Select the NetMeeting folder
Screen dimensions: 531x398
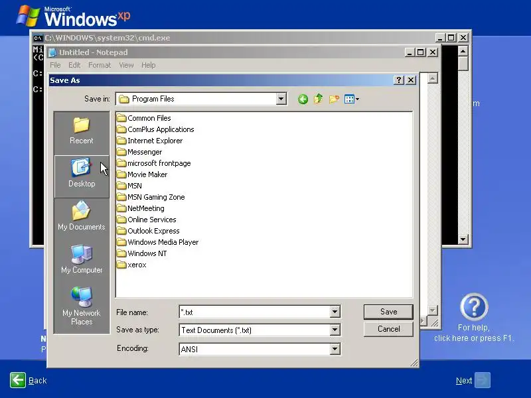(141, 208)
